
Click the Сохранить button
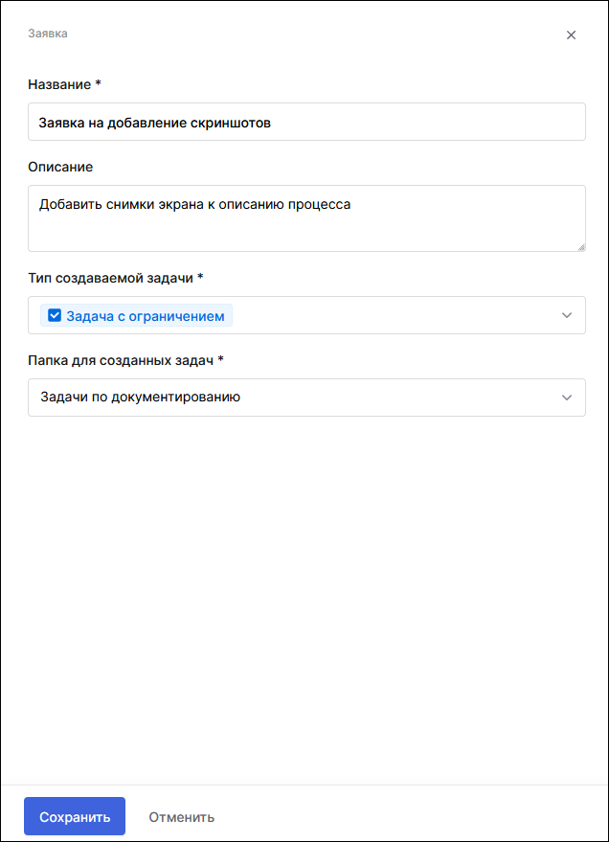[74, 816]
